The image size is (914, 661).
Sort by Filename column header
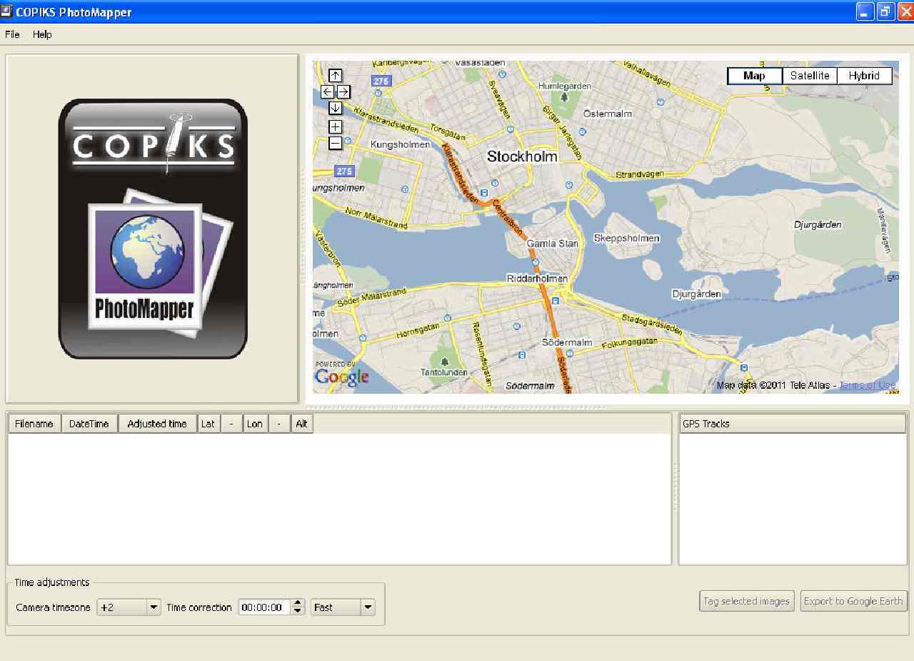(x=34, y=424)
